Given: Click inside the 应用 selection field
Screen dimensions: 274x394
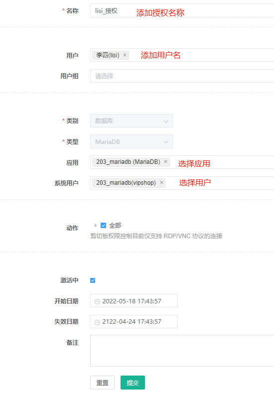Looking at the screenshot, I should (x=182, y=162).
